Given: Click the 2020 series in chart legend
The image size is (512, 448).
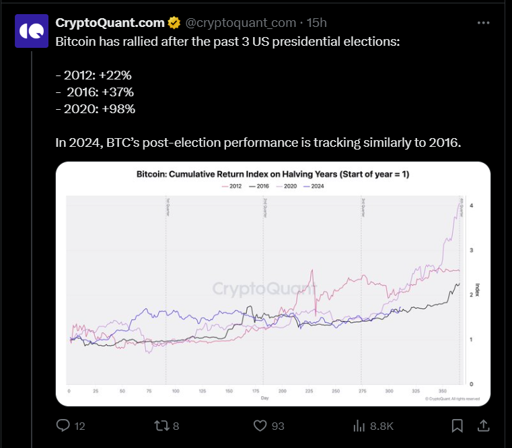Looking at the screenshot, I should (287, 186).
